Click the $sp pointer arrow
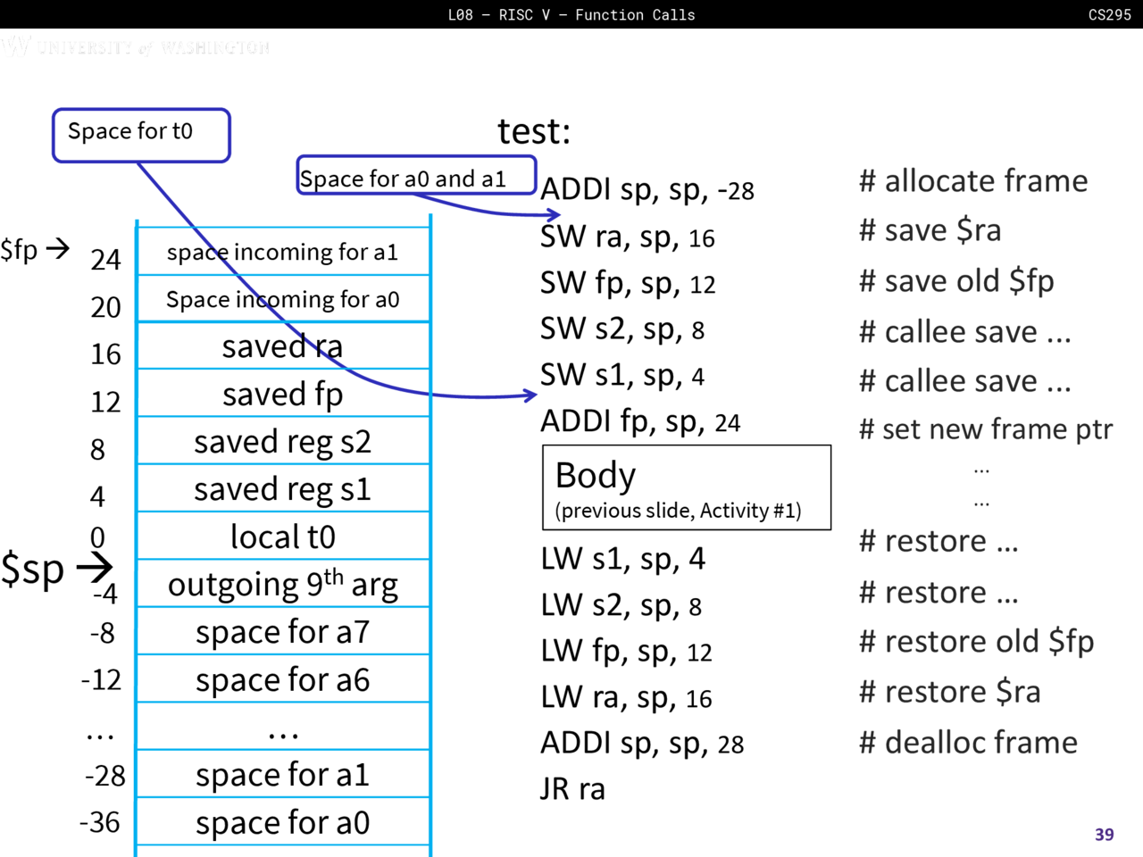1143x857 pixels. [x=95, y=567]
